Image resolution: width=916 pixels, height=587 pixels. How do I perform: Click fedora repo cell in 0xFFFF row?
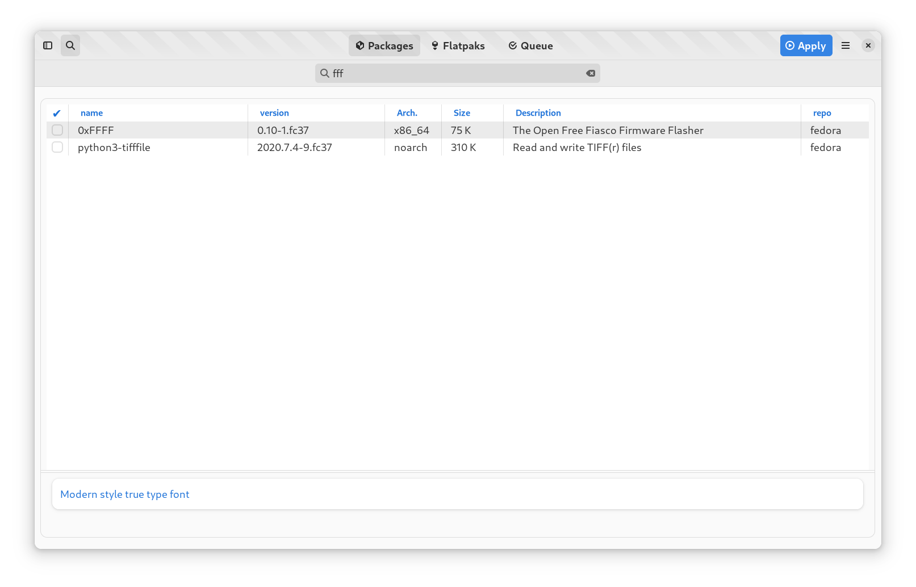pos(826,130)
